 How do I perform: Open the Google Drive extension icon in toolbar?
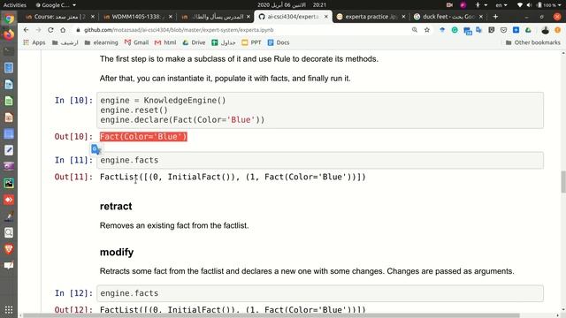click(528, 30)
